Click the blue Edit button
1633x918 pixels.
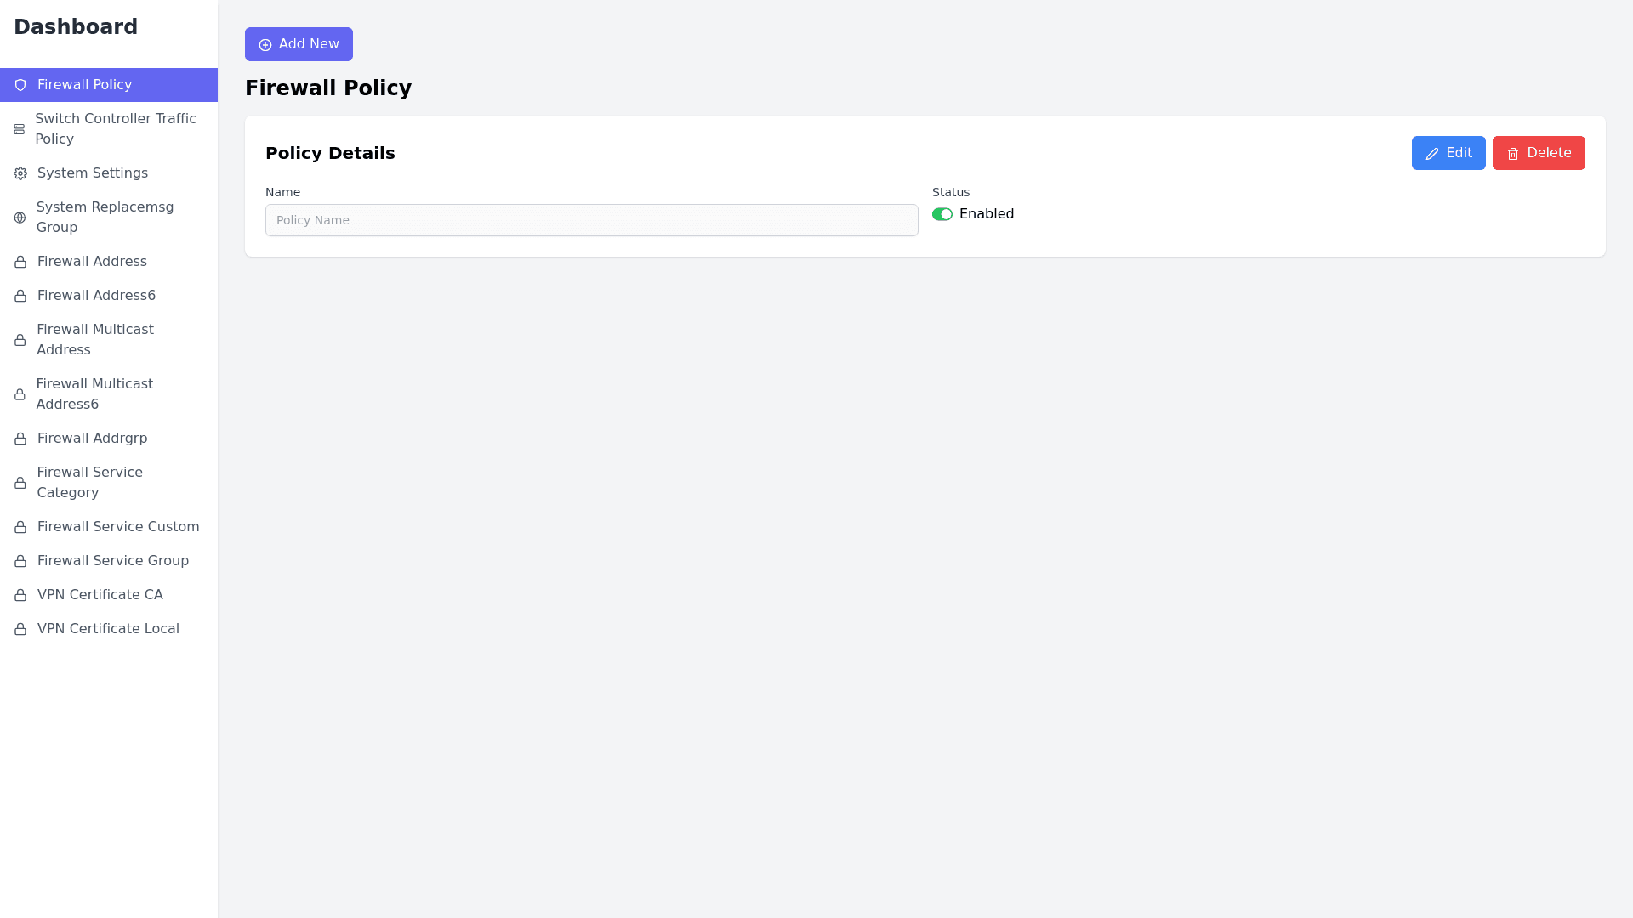point(1448,153)
